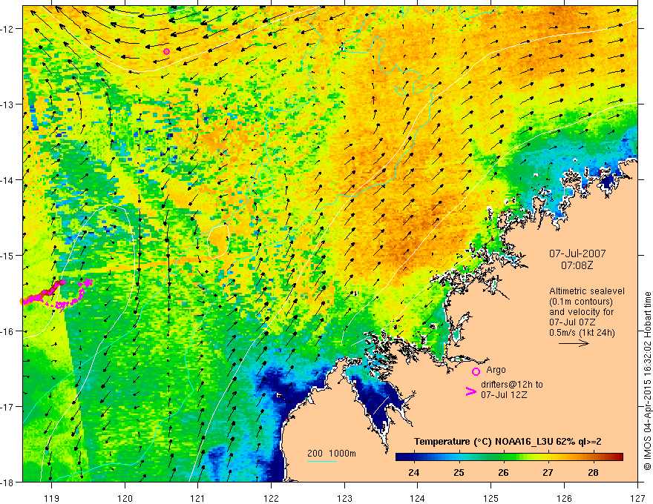The image size is (653, 504).
Task: Click the "07-Jul-2007" date label
Action: (577, 253)
